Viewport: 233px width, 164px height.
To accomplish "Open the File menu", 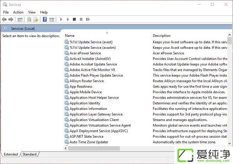I will [x=6, y=12].
